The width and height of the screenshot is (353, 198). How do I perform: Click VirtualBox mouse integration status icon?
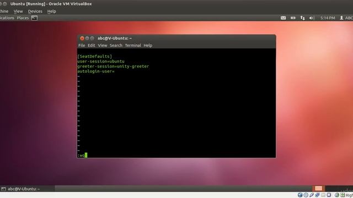337,195
